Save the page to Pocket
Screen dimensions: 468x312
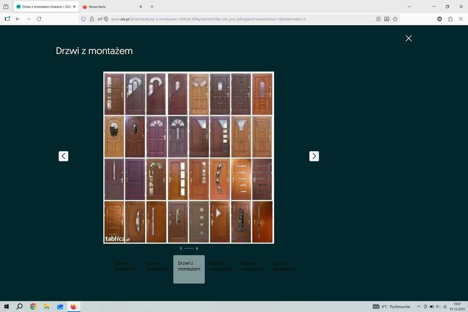click(387, 19)
